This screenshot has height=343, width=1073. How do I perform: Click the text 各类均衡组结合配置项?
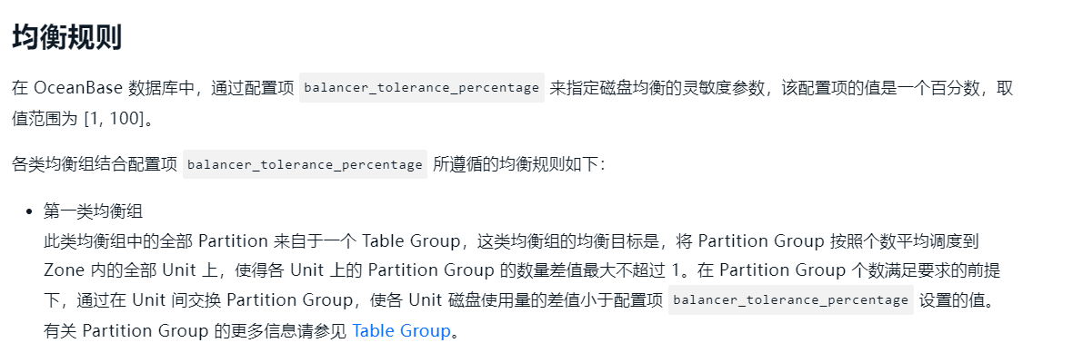click(95, 164)
